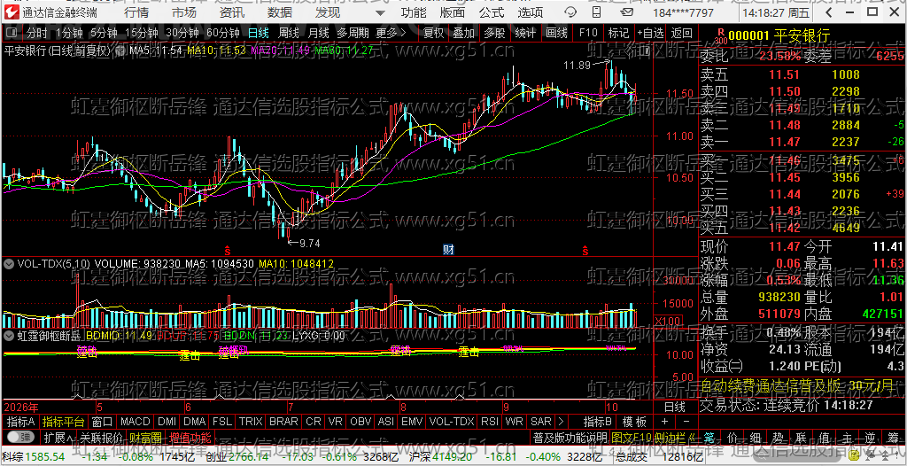Click the 联 linkage icon
The height and width of the screenshot is (466, 907).
tap(801, 437)
